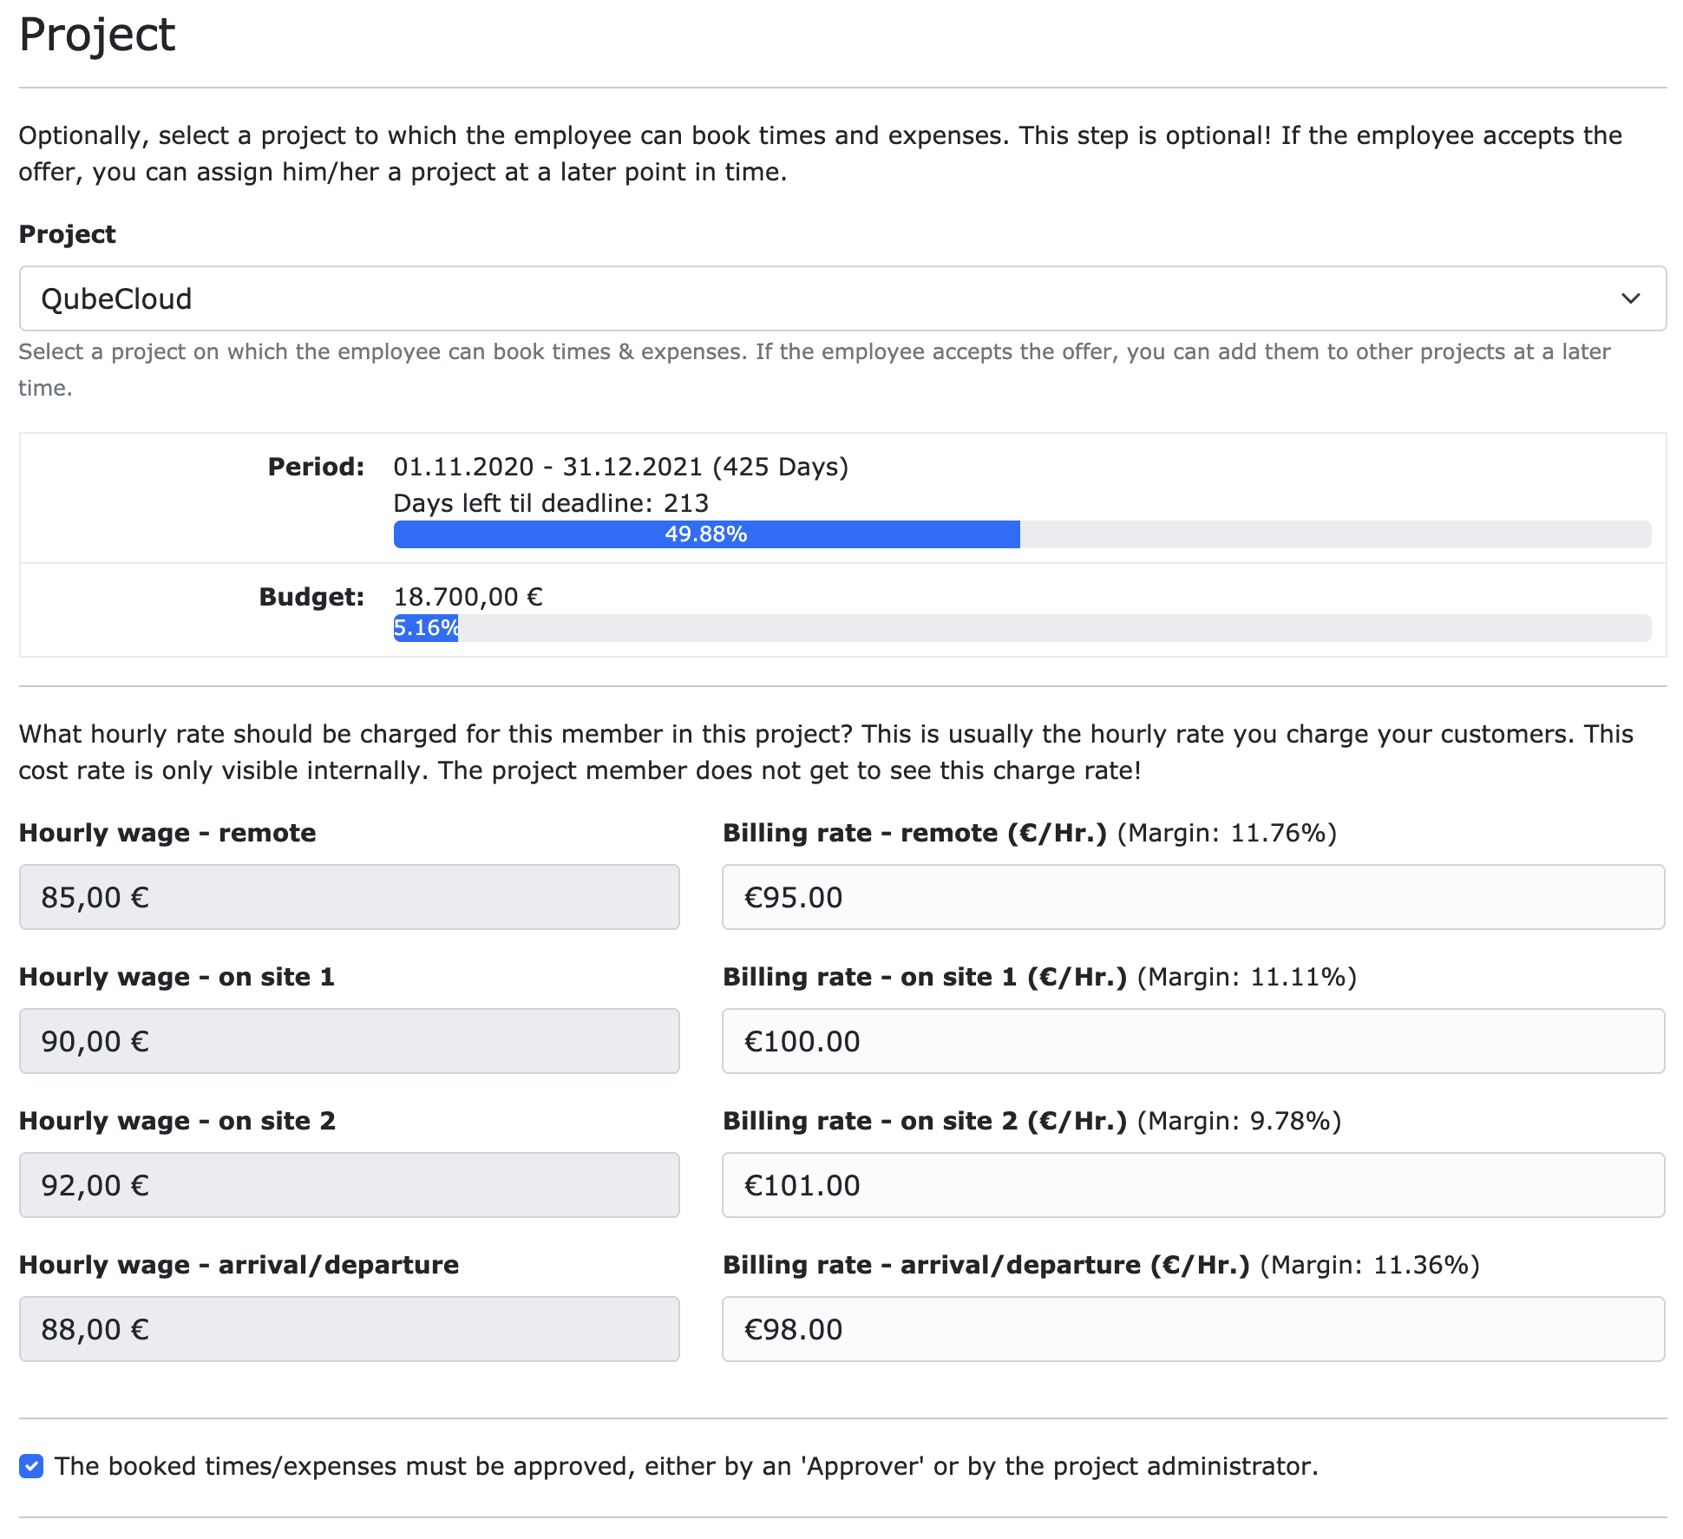Click the 49.88% period progress bar
The width and height of the screenshot is (1683, 1539).
pyautogui.click(x=707, y=535)
